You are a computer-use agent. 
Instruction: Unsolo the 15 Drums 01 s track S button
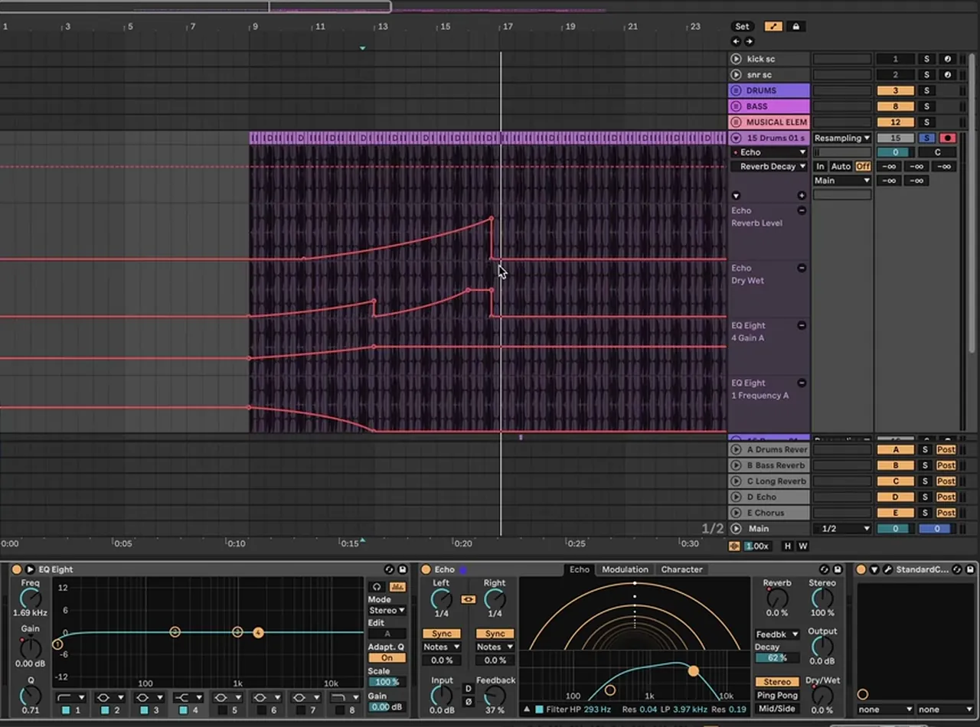[926, 139]
